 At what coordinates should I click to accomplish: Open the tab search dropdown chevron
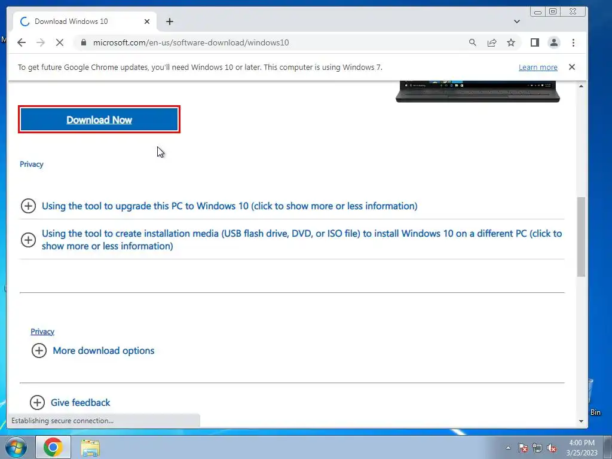(517, 22)
